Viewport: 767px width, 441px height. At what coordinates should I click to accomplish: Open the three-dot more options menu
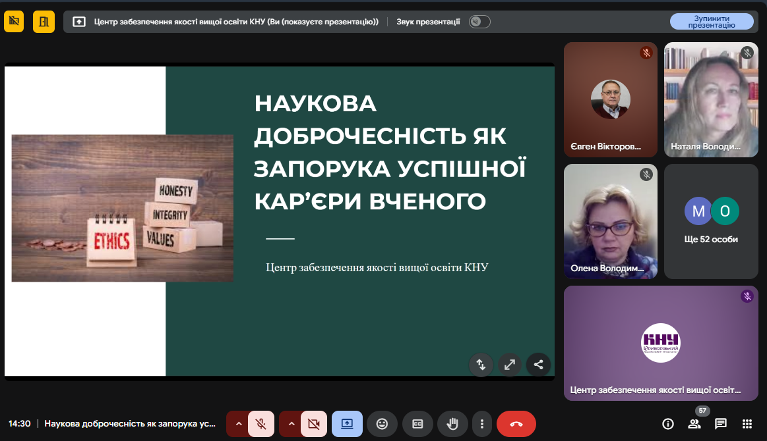click(x=483, y=424)
